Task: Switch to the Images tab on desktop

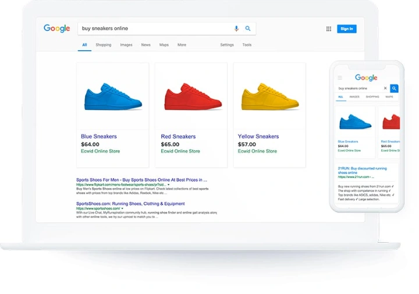Action: pyautogui.click(x=126, y=45)
